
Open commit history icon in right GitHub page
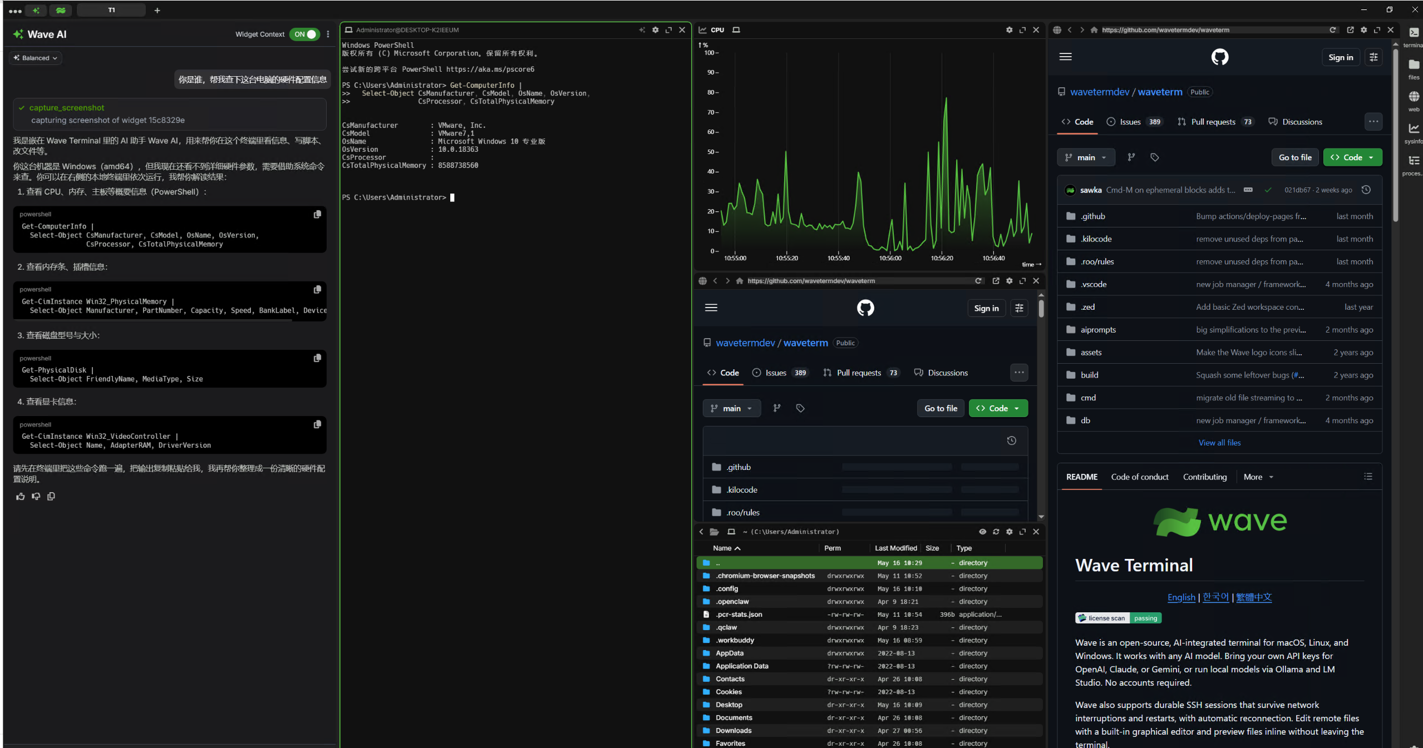point(1366,190)
